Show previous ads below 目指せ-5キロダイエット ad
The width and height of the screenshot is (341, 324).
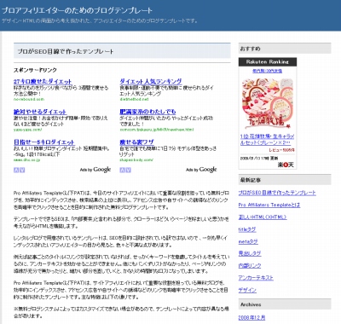(16, 170)
